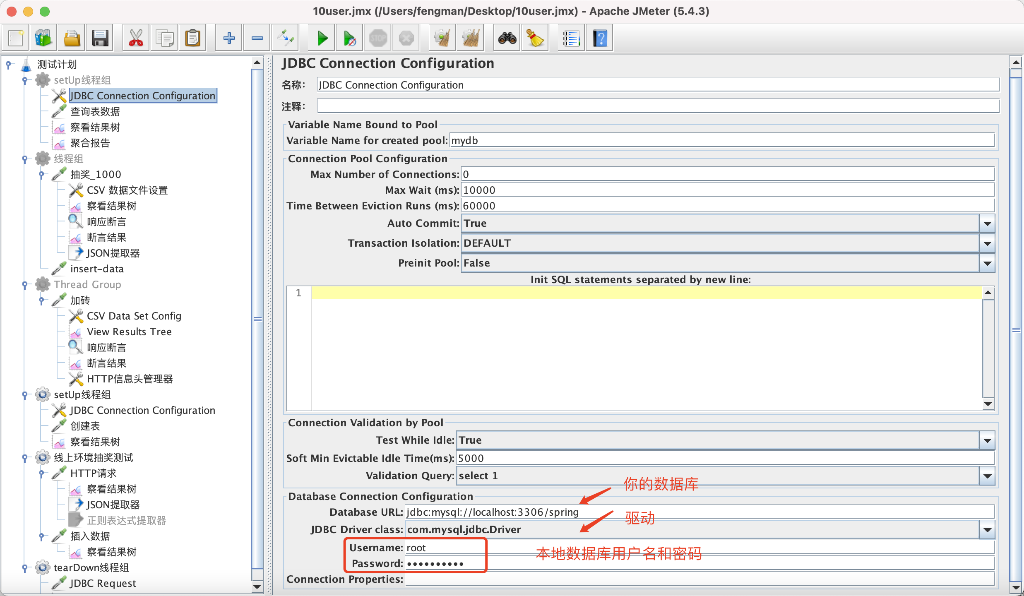Select the selected JDBC Connection Configuration tree item
Image resolution: width=1024 pixels, height=596 pixels.
pos(142,96)
